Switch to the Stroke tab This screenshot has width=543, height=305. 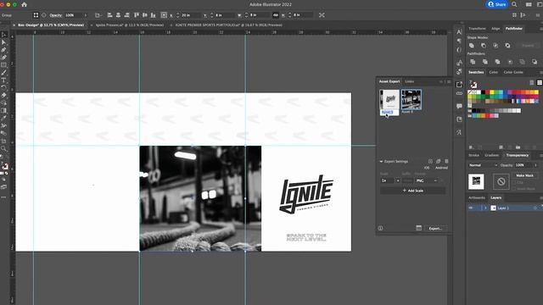coord(473,155)
